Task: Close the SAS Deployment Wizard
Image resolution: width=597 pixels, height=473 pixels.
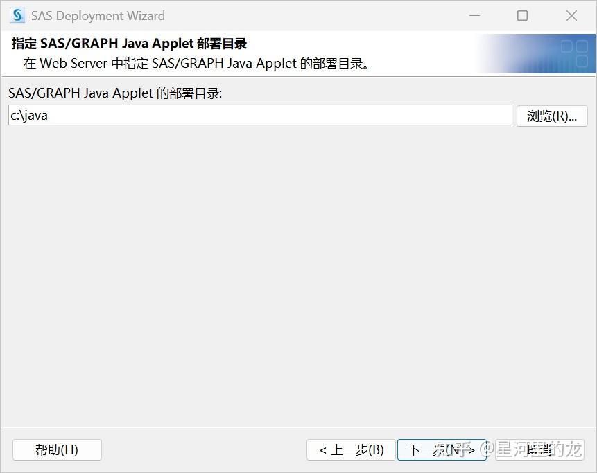Action: [x=571, y=15]
